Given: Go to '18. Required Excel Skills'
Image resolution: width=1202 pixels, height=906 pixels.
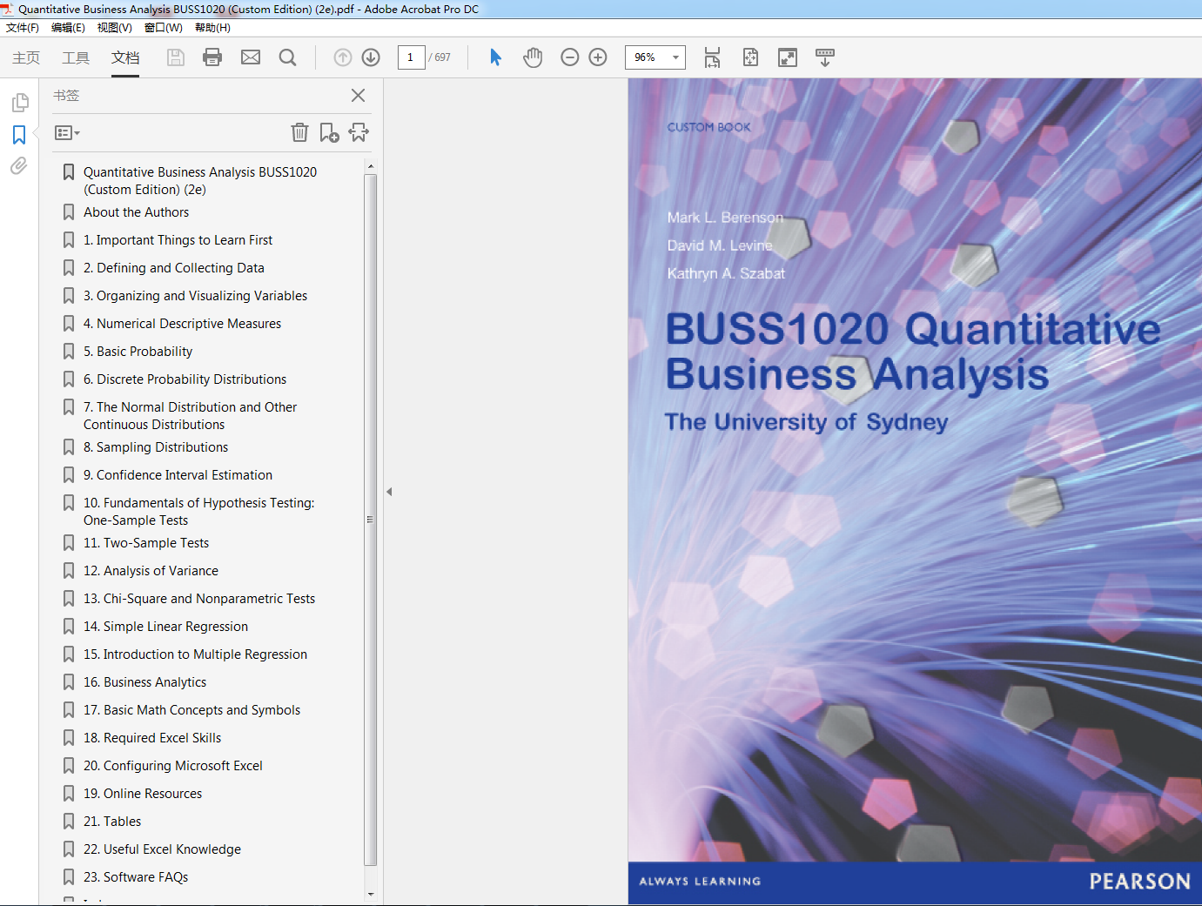Looking at the screenshot, I should tap(152, 738).
